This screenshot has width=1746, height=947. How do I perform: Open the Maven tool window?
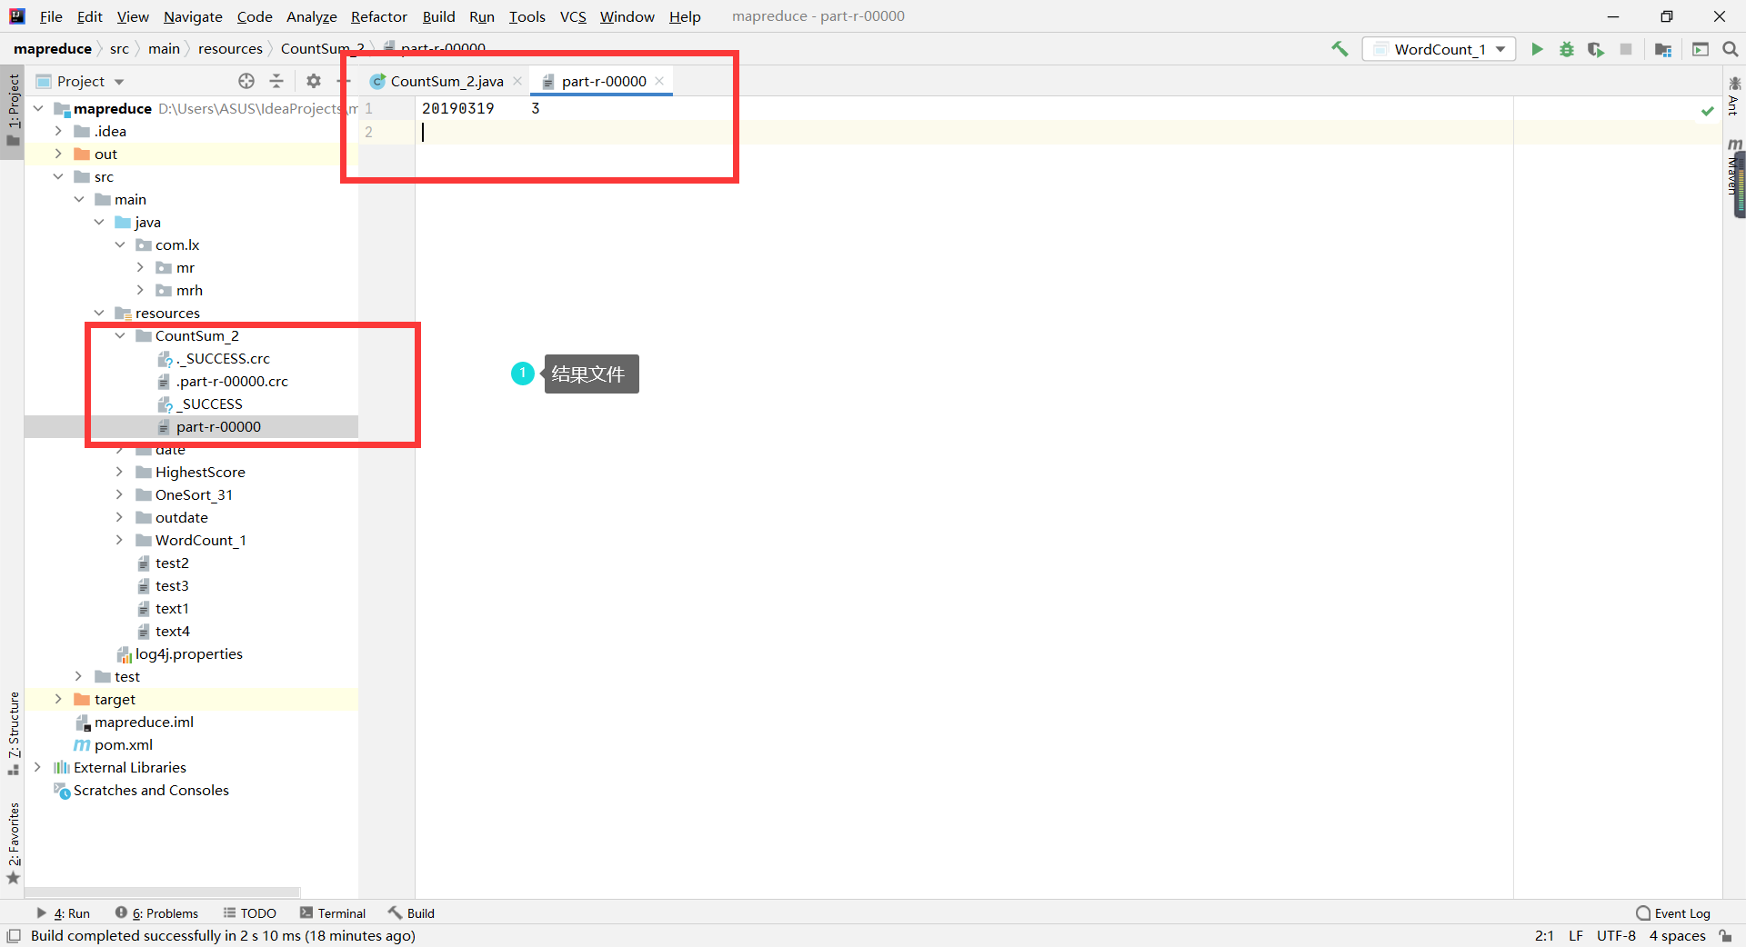point(1735,168)
